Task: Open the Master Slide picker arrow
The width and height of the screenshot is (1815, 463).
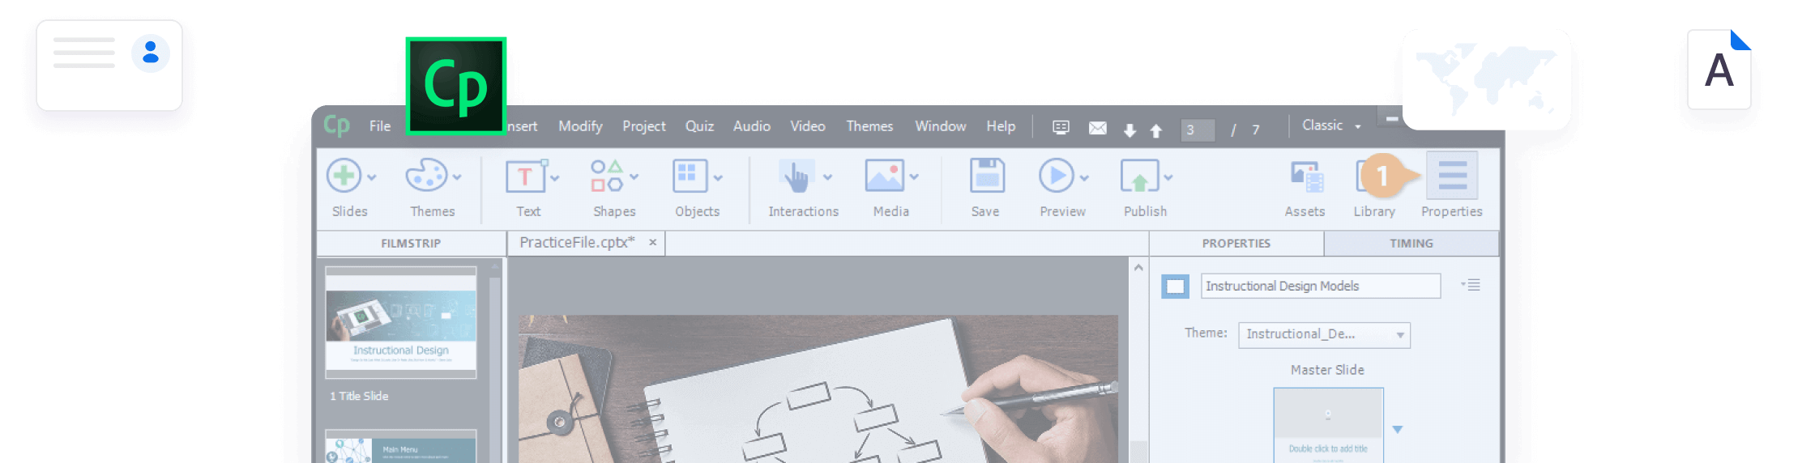Action: pyautogui.click(x=1398, y=430)
